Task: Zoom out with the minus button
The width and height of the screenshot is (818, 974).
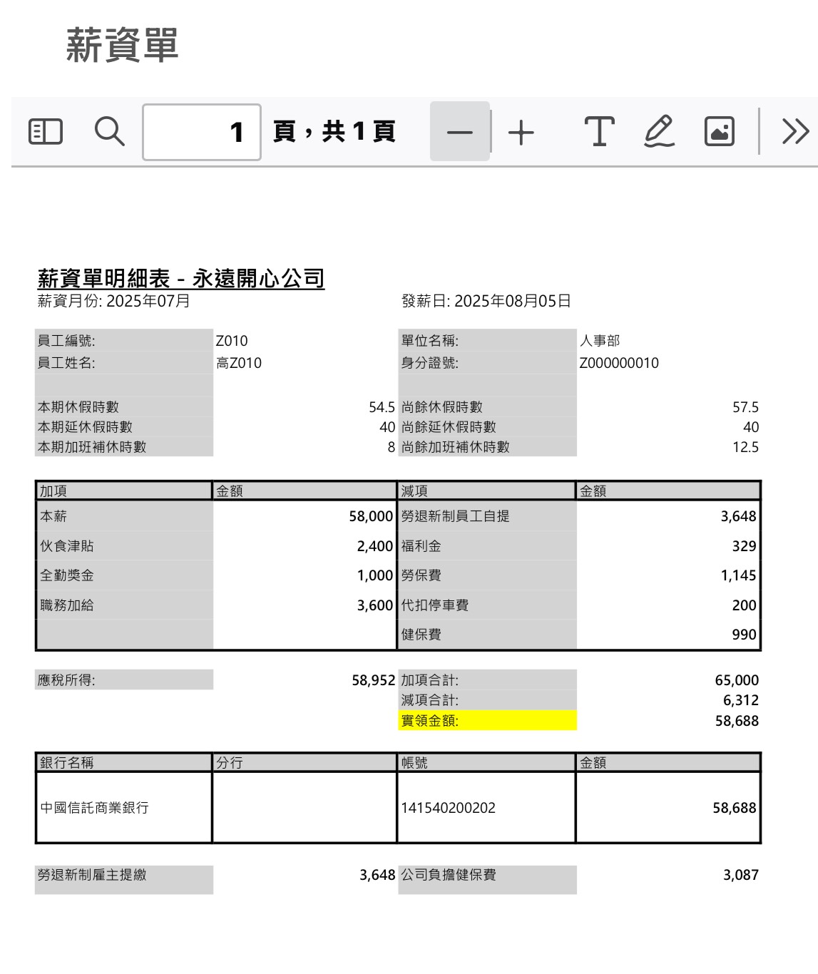Action: click(x=459, y=132)
